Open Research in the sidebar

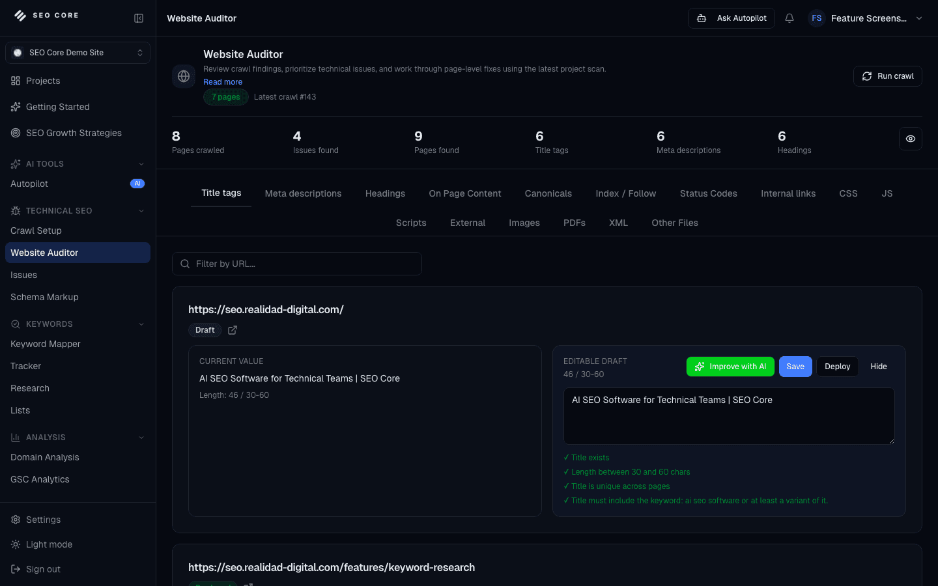78,388
